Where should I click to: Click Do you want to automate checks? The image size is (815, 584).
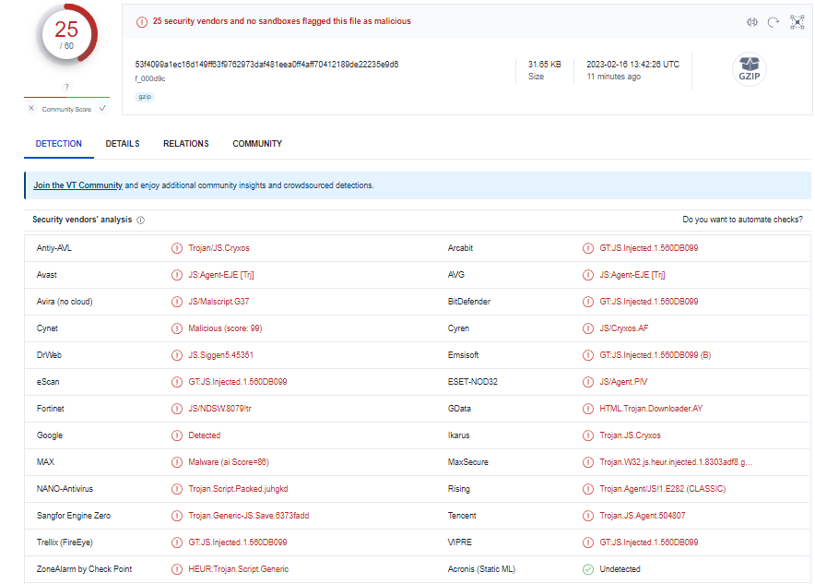point(741,220)
